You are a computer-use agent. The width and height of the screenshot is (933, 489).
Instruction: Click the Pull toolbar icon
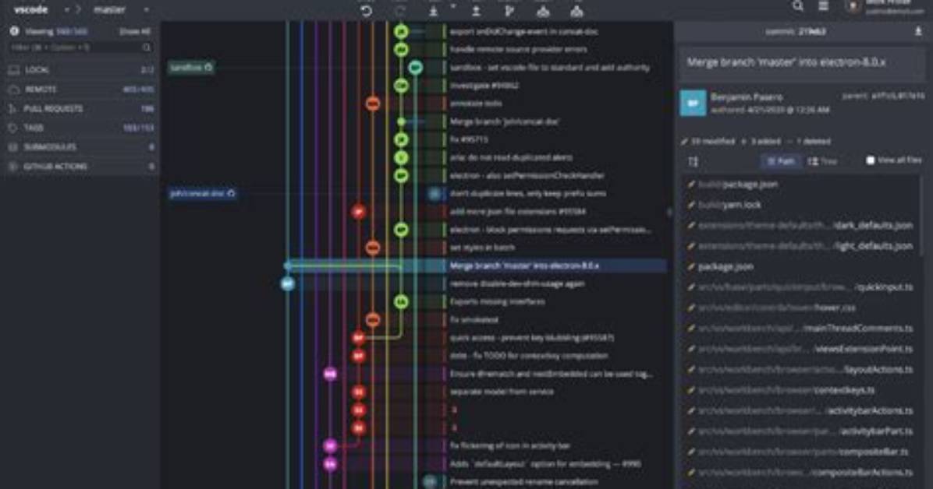coord(434,11)
